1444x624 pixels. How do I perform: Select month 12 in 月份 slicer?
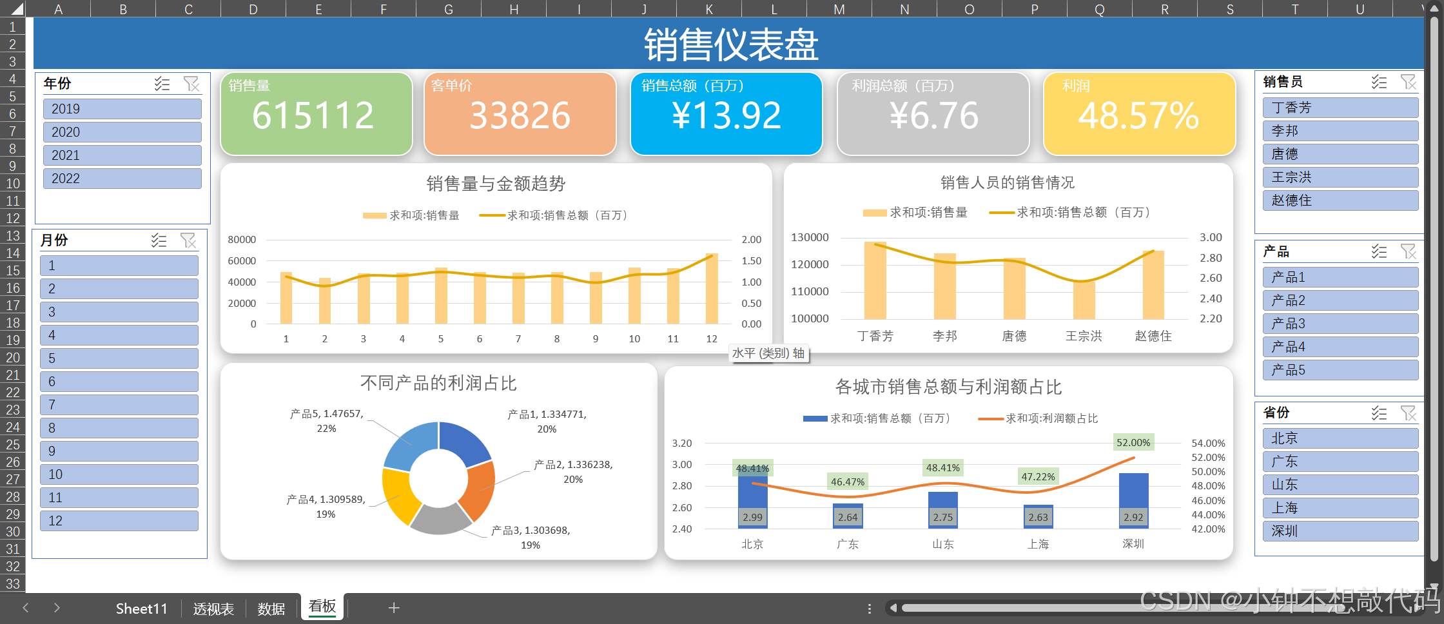click(119, 521)
